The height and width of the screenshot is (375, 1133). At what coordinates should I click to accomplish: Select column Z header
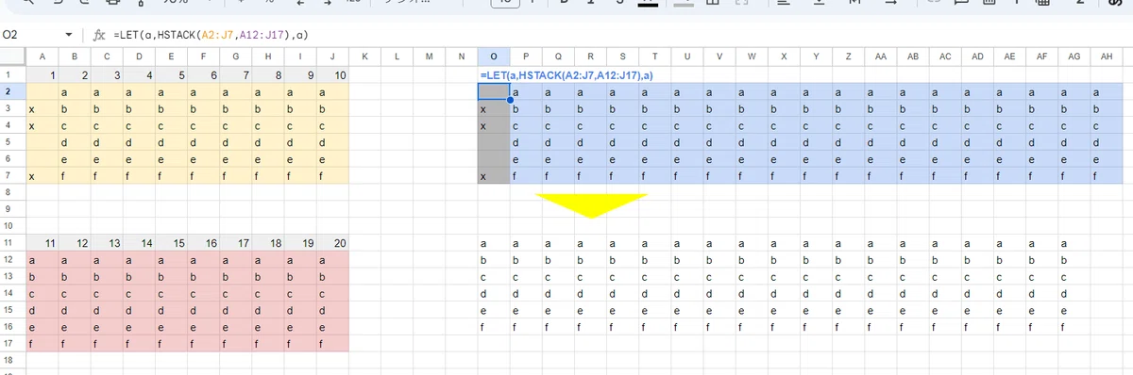(x=848, y=57)
